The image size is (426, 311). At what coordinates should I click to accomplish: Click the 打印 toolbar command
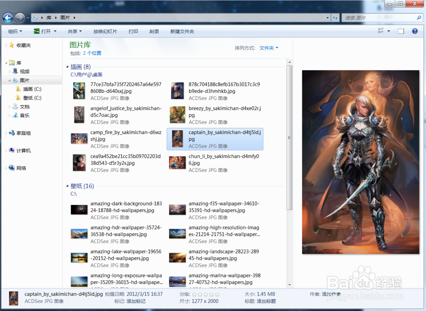click(x=133, y=32)
